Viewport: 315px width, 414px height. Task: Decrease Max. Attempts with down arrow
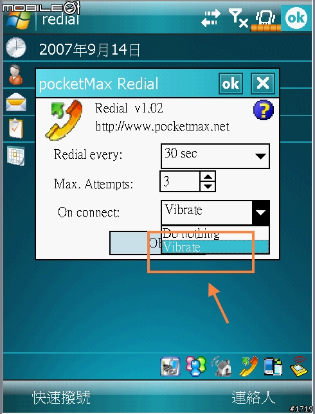[x=208, y=186]
